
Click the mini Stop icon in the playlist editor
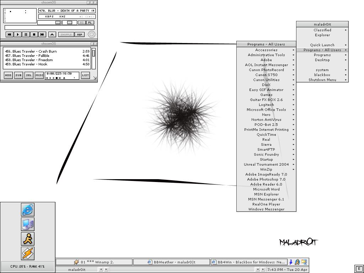pos(57,78)
